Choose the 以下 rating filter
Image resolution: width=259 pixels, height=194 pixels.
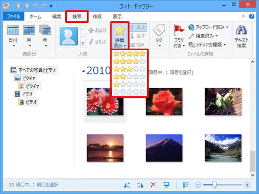click(138, 36)
